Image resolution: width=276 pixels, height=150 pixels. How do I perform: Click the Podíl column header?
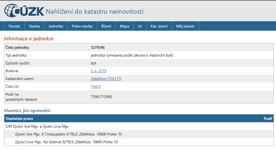pos(268,119)
